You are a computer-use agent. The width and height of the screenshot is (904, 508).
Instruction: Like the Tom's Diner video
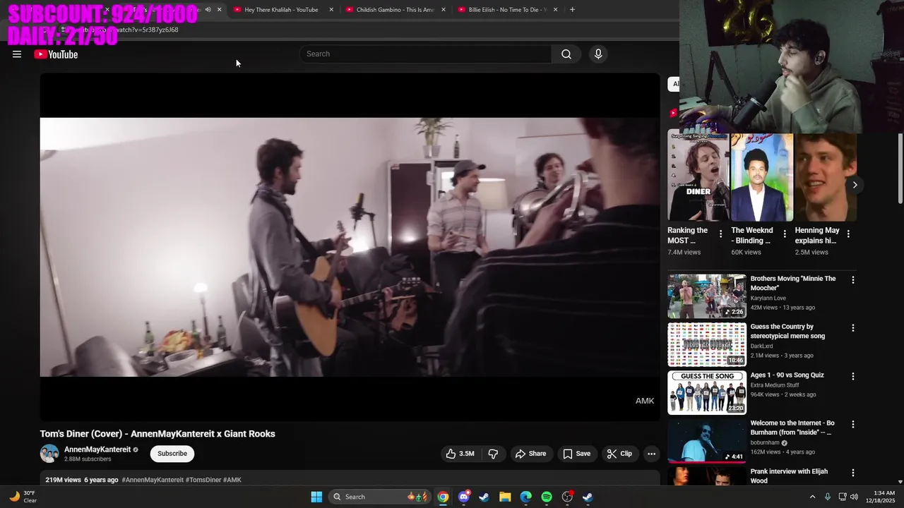460,454
